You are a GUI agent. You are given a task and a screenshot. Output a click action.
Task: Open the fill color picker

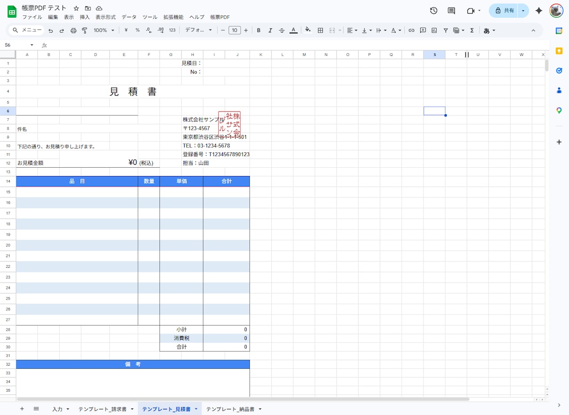tap(308, 30)
